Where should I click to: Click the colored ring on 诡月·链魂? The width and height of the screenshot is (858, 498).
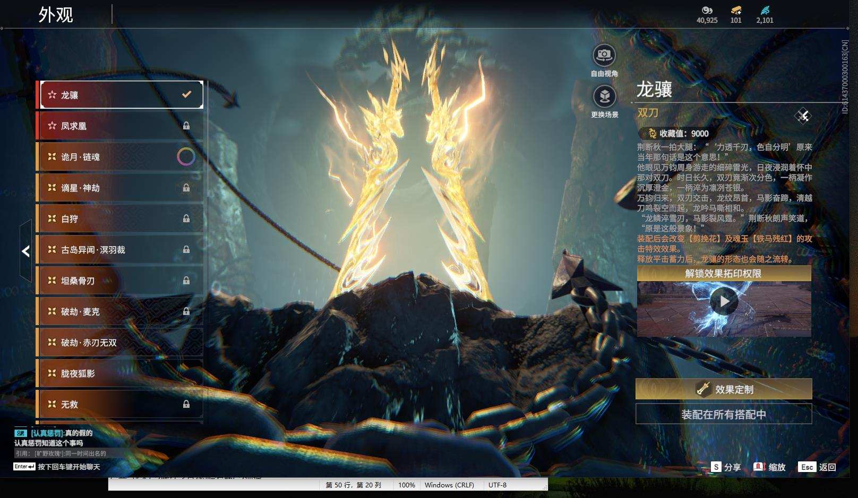click(186, 156)
